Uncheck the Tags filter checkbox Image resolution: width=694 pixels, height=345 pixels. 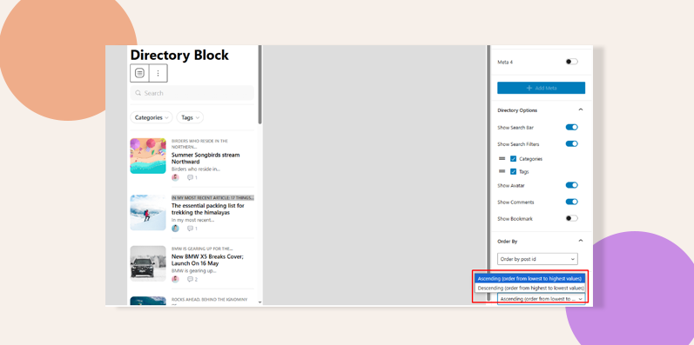pyautogui.click(x=514, y=171)
